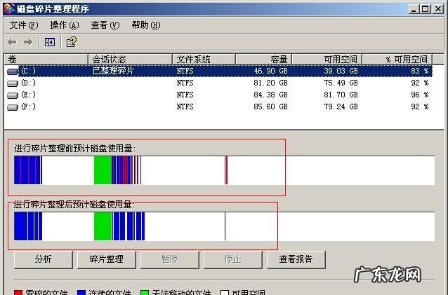Viewport: 448px width, 295px height.
Task: Sort by the 容量 column header
Action: (263, 60)
